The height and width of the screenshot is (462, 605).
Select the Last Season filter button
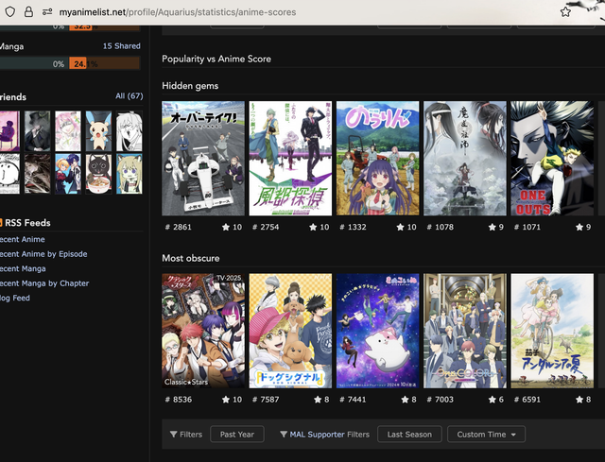[x=409, y=435]
